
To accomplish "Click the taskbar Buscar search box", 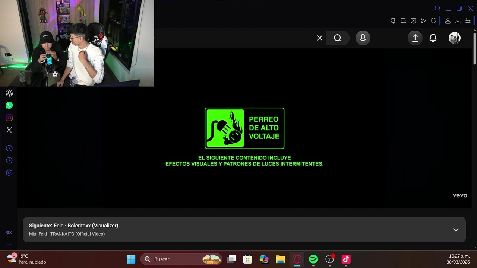I will click(181, 259).
